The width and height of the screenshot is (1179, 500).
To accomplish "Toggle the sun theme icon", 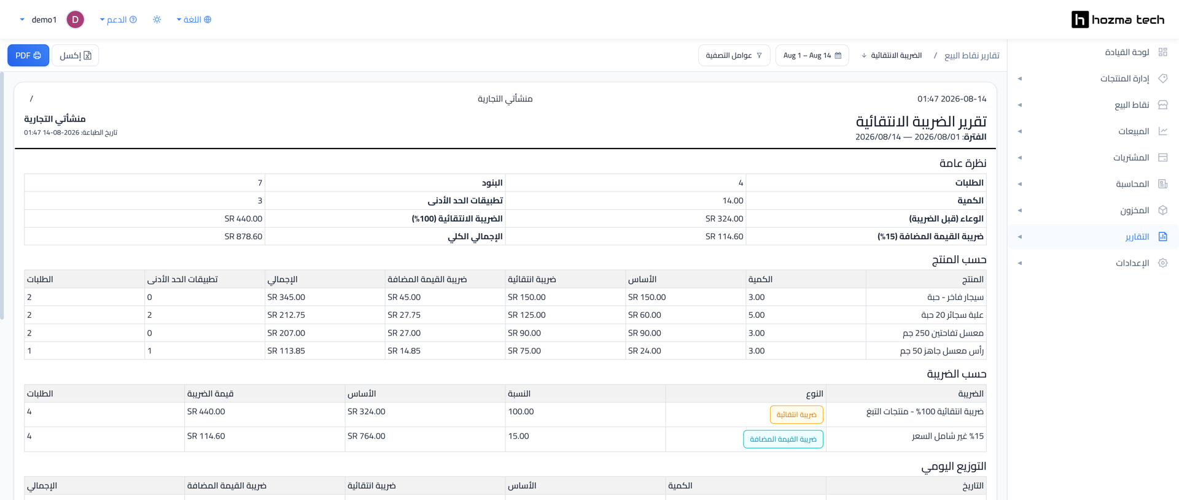I will click(x=157, y=20).
